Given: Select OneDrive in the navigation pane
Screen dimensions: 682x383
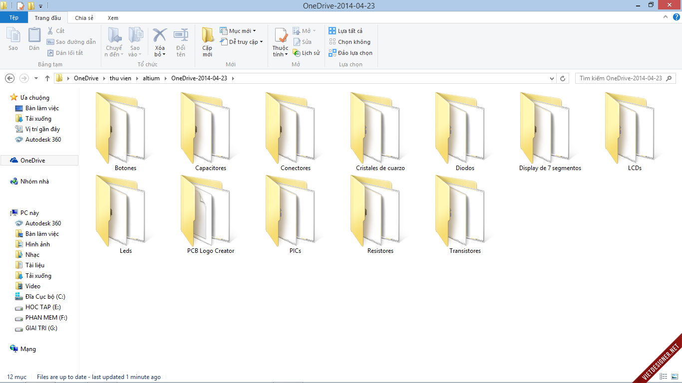Looking at the screenshot, I should tap(39, 161).
